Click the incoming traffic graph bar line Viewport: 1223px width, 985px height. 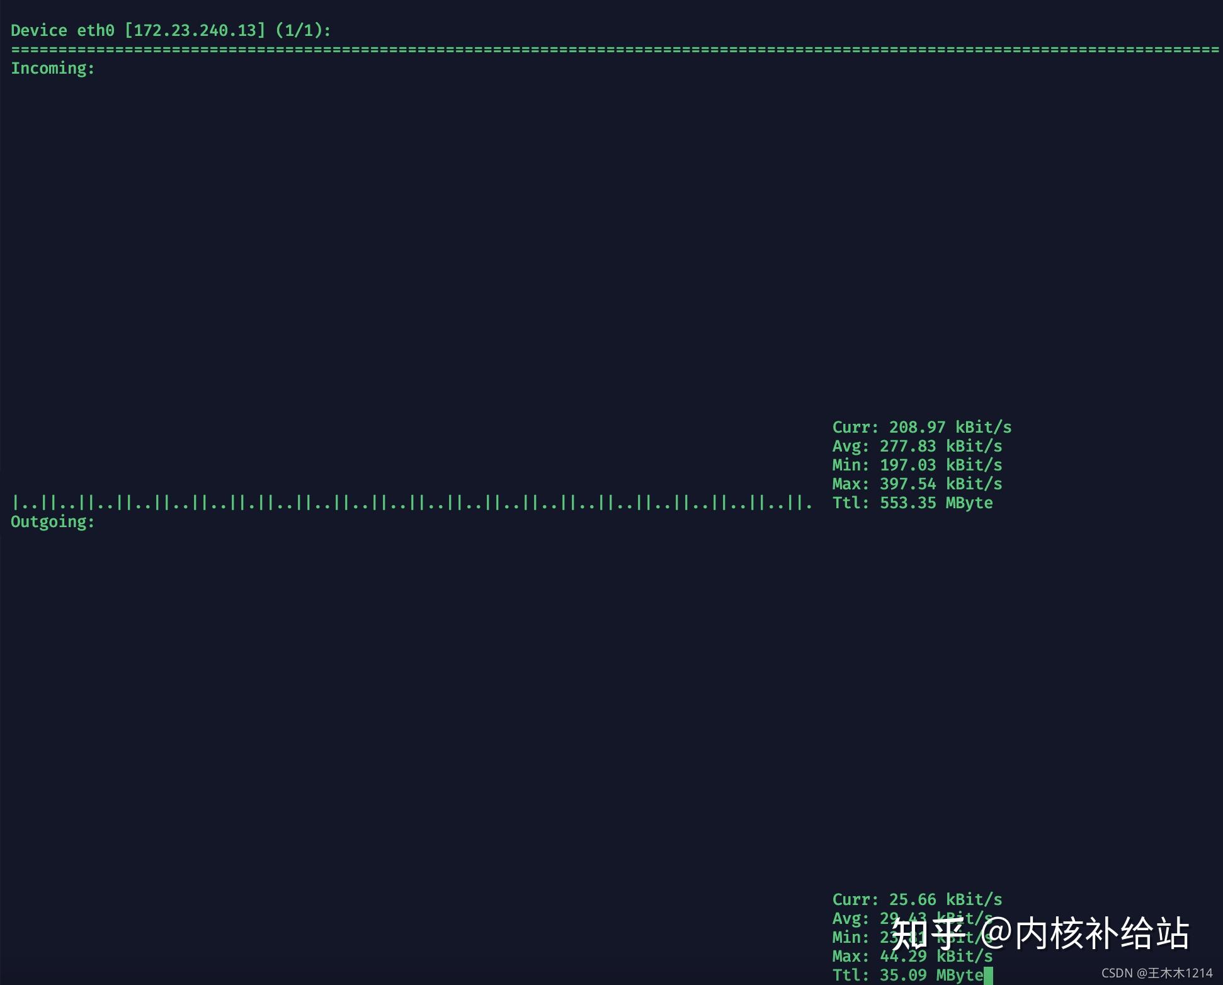[x=412, y=503]
